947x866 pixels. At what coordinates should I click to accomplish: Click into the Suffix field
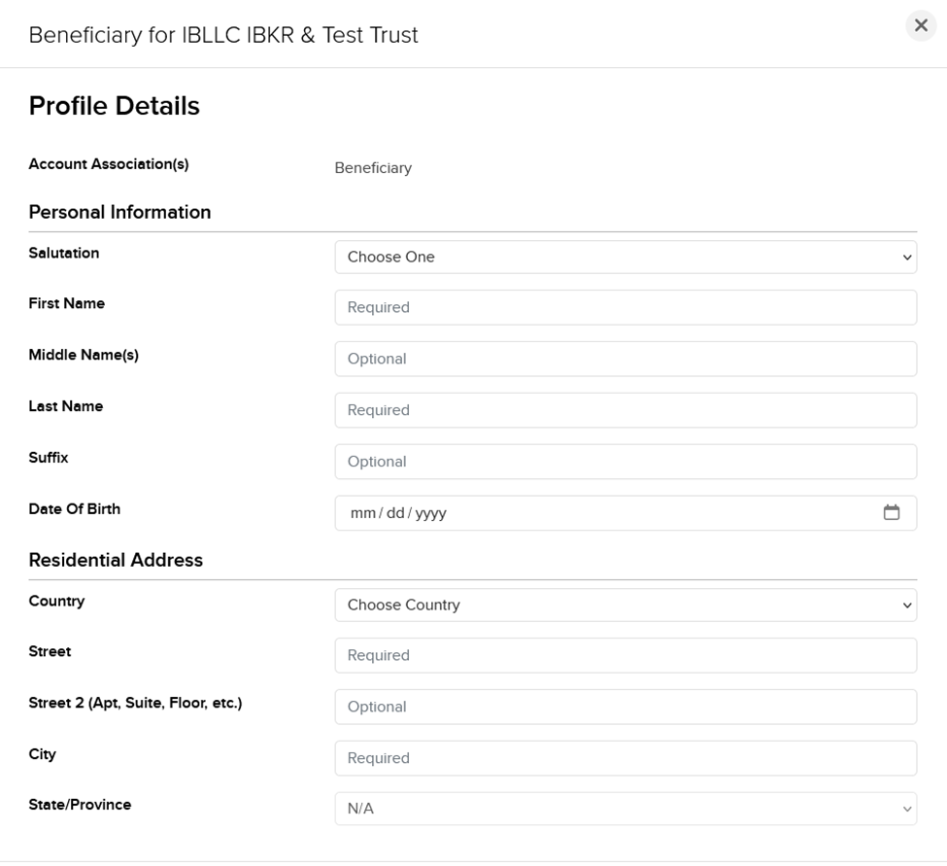tap(626, 462)
